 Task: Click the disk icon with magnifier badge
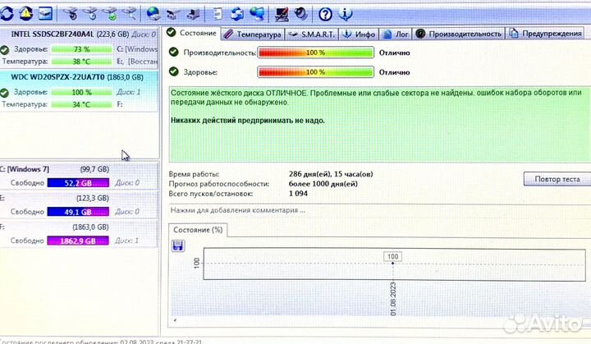(130, 14)
